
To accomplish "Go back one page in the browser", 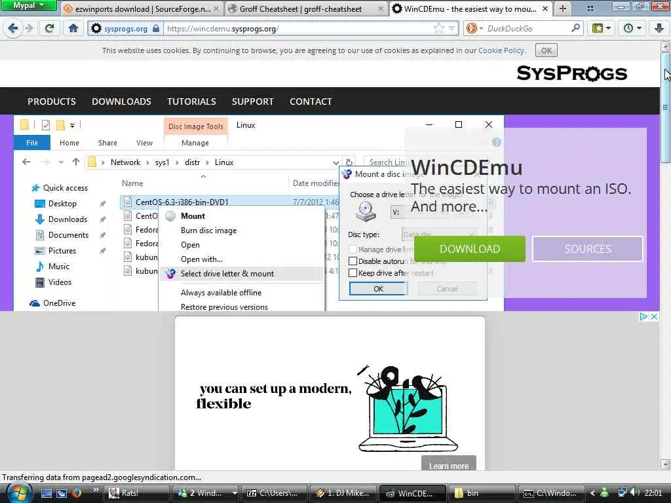I will (x=12, y=28).
